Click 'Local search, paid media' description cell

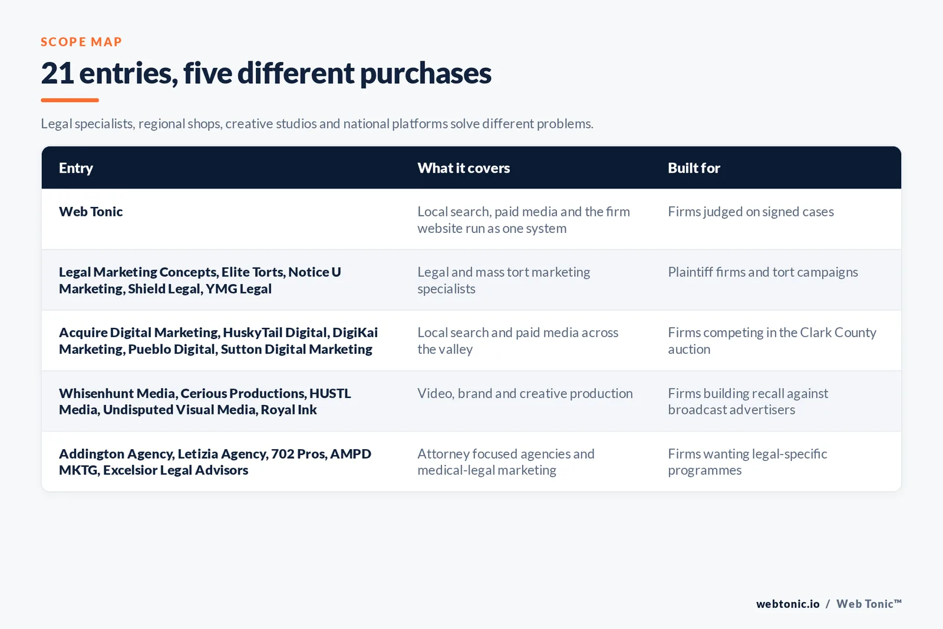[x=523, y=220]
